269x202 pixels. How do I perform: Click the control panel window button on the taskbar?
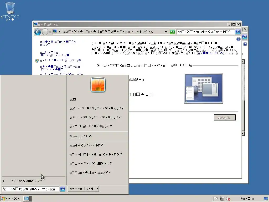coord(28,199)
